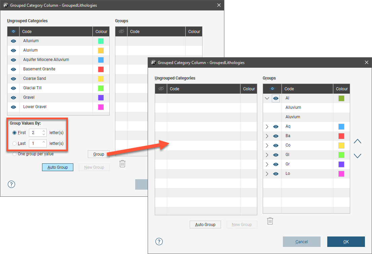Choose One group per value option
Screen dimensions: 372x254
click(x=14, y=154)
